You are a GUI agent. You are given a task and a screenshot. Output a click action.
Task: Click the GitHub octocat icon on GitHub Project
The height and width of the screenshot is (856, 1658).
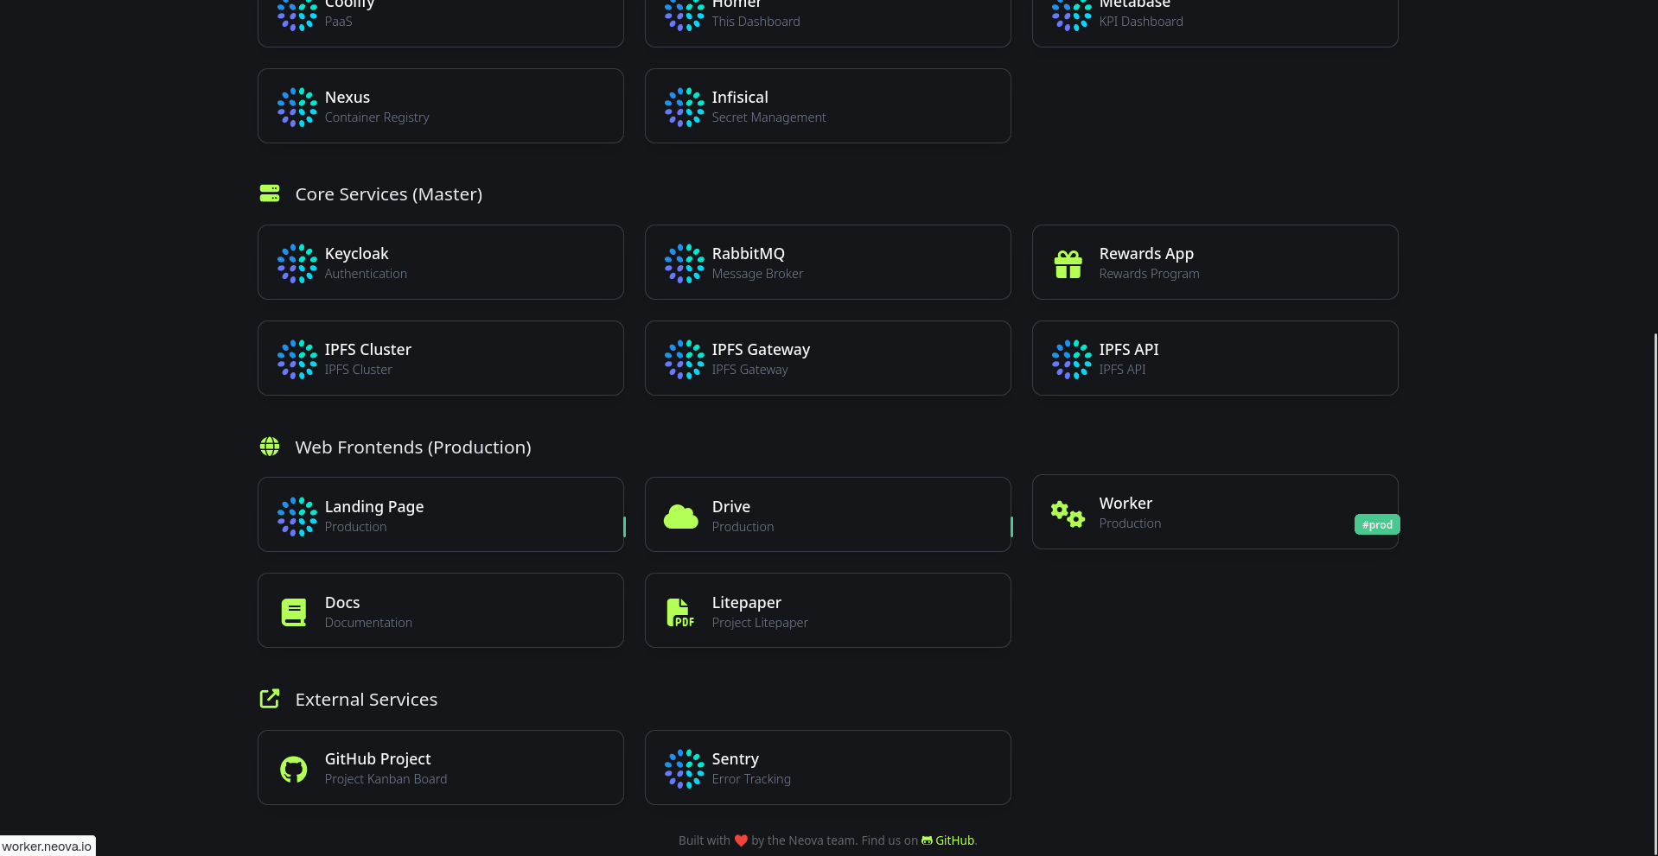click(x=294, y=769)
